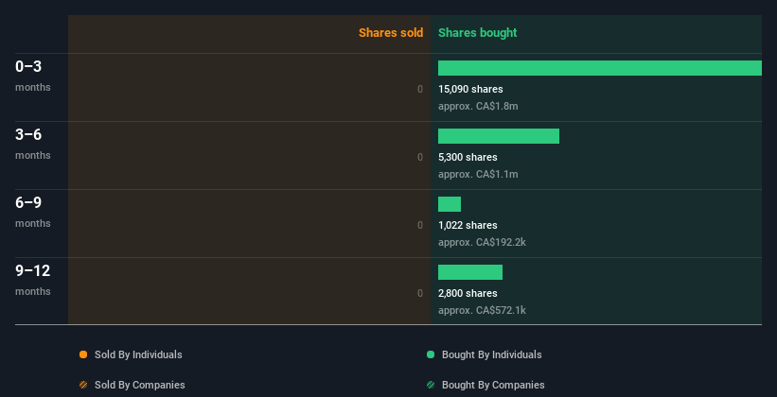Click the striped Bought By Companies legend icon
The width and height of the screenshot is (777, 397).
[430, 385]
